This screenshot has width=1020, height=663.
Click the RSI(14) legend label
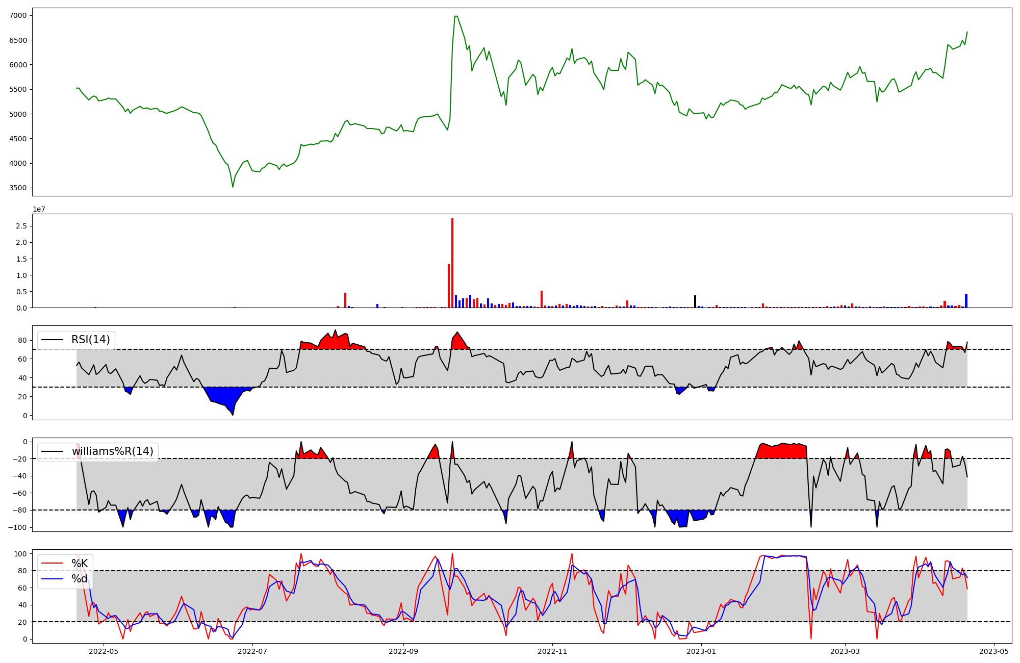click(90, 340)
